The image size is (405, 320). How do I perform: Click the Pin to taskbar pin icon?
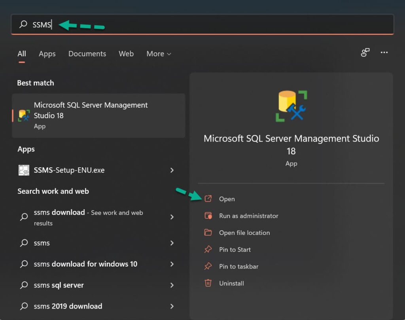208,267
